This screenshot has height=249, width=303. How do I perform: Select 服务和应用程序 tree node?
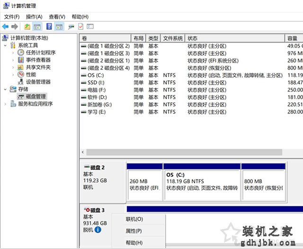[x=36, y=104]
